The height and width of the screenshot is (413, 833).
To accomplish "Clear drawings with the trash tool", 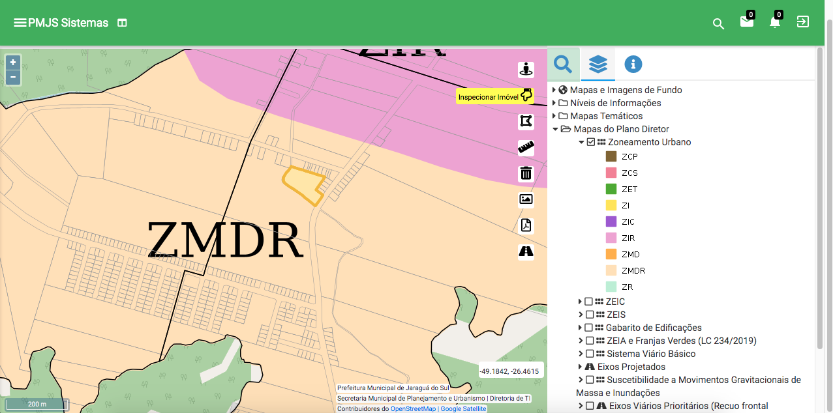I will [x=526, y=173].
